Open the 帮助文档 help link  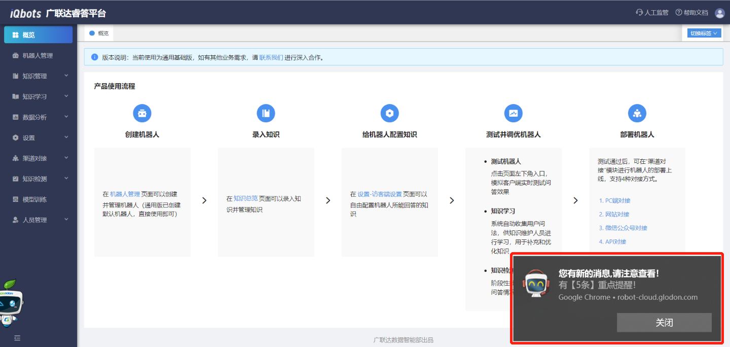point(691,13)
